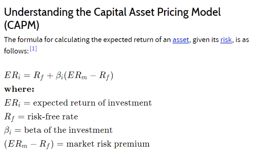Click the ERi symbol beside "expected return of investment"

(x=12, y=103)
